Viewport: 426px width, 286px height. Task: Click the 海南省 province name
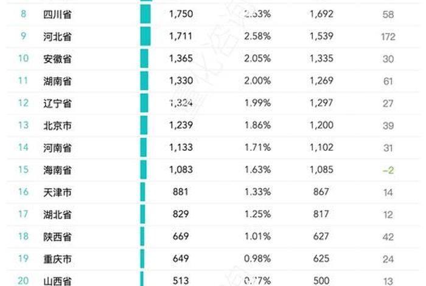pyautogui.click(x=58, y=170)
